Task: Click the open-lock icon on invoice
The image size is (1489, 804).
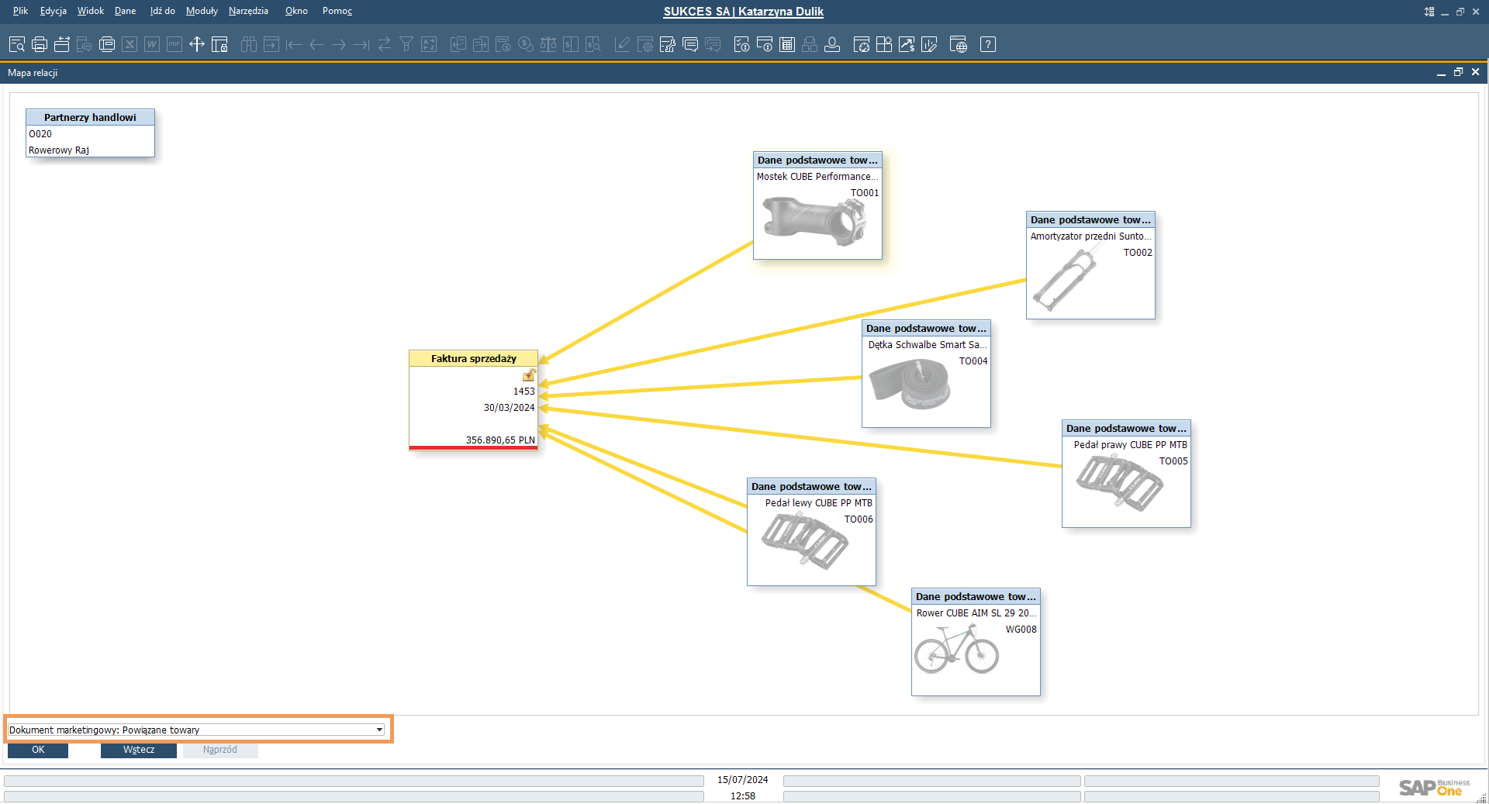Action: (529, 375)
